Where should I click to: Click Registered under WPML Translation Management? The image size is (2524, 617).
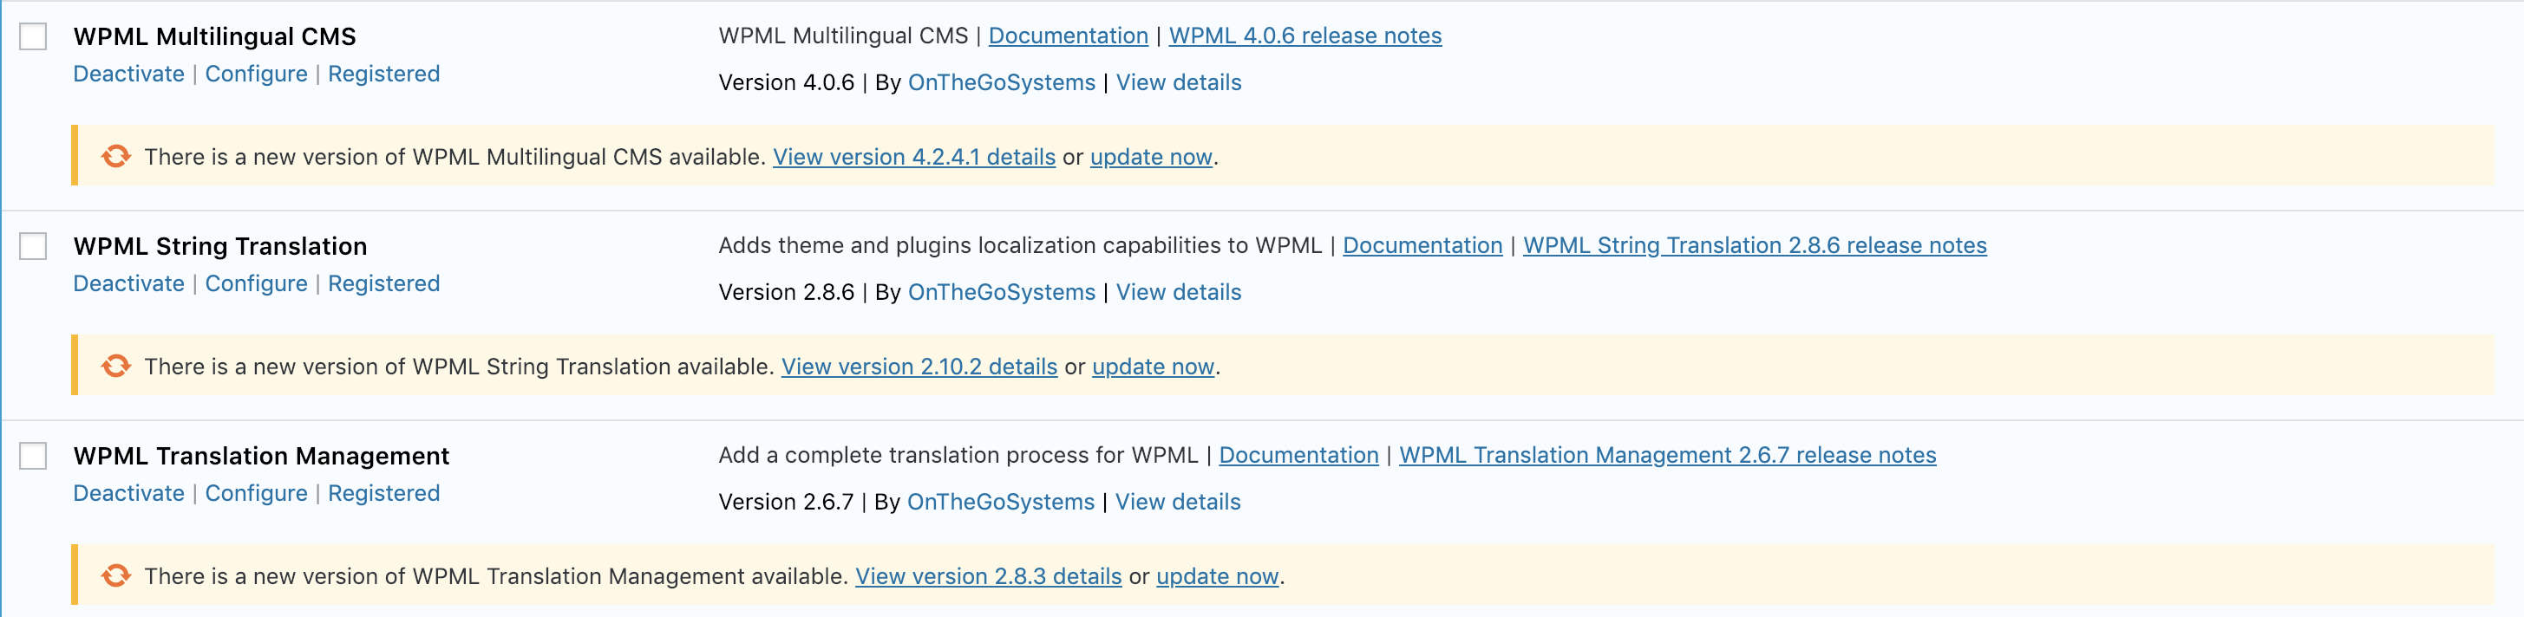(383, 492)
